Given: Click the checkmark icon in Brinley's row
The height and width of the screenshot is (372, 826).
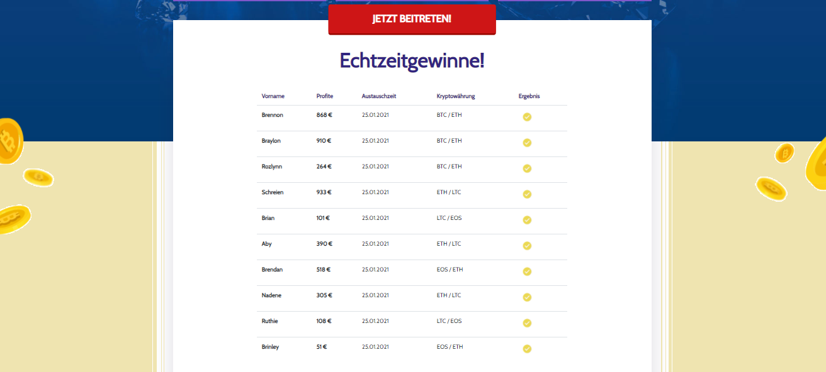Looking at the screenshot, I should tap(527, 349).
